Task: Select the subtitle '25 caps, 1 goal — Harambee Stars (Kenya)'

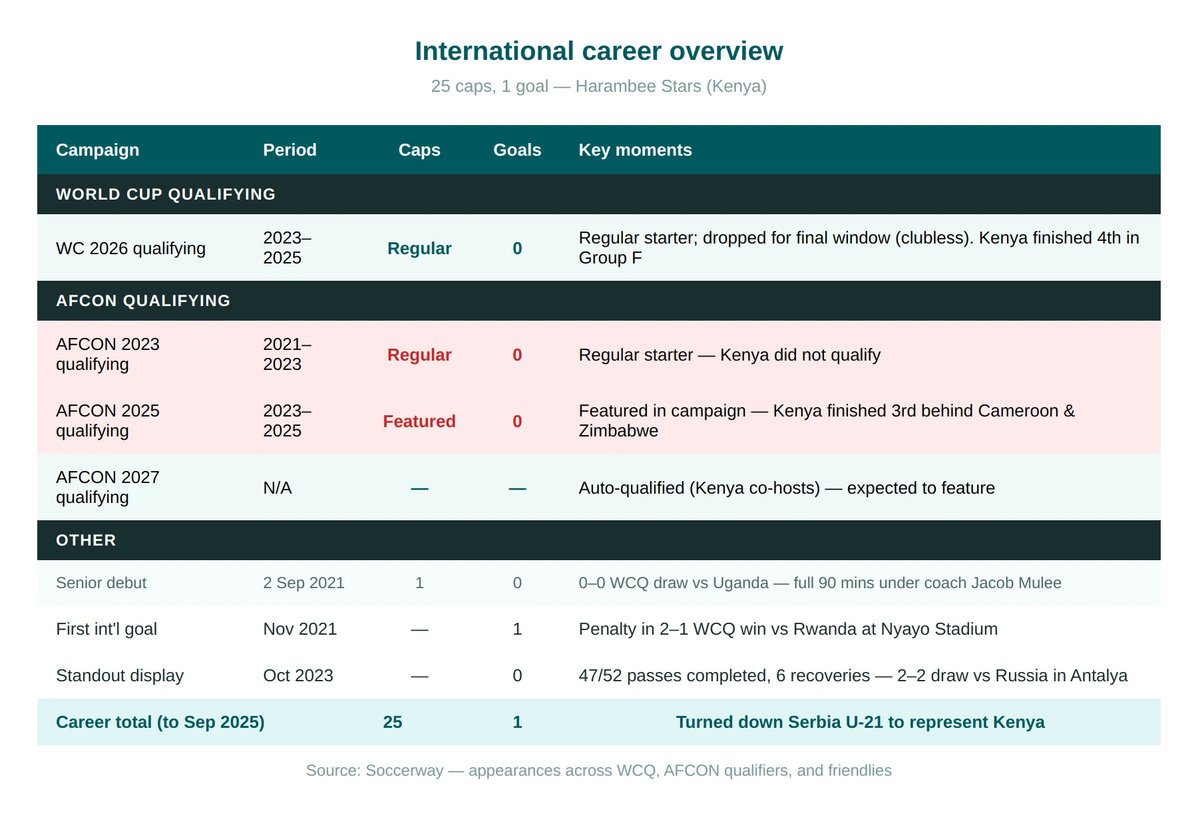Action: click(x=599, y=86)
